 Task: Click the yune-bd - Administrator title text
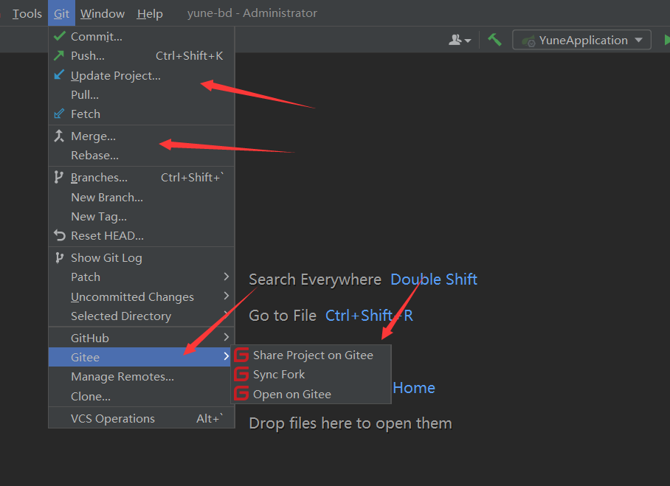(x=252, y=13)
